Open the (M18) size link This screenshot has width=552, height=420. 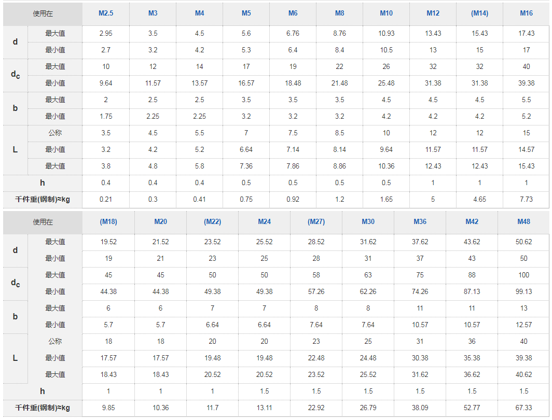pos(108,221)
